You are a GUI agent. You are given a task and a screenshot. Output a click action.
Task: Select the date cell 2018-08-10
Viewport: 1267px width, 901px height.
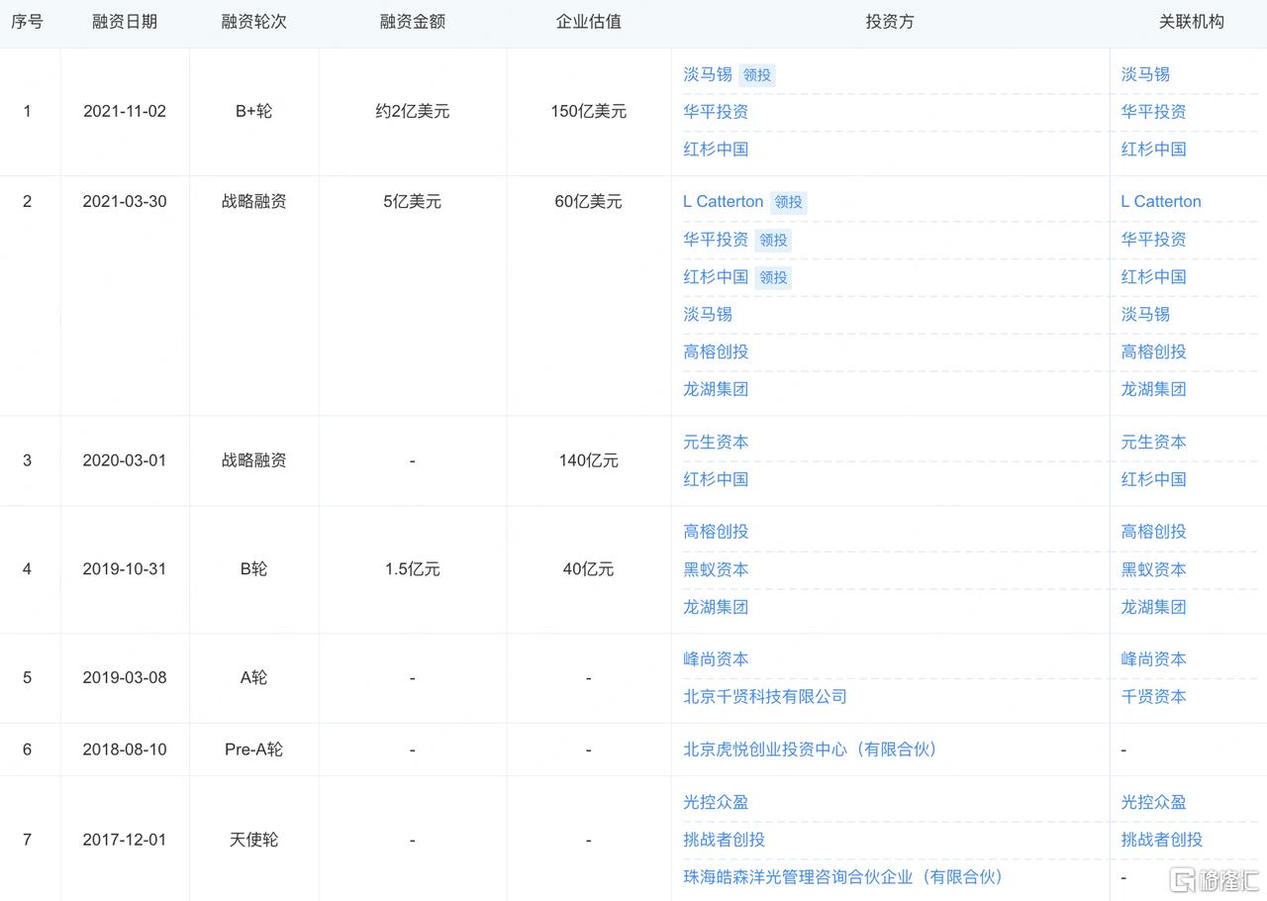pyautogui.click(x=125, y=751)
